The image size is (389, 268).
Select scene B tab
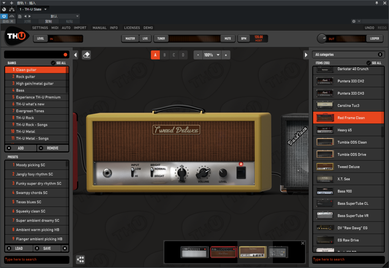(164, 55)
